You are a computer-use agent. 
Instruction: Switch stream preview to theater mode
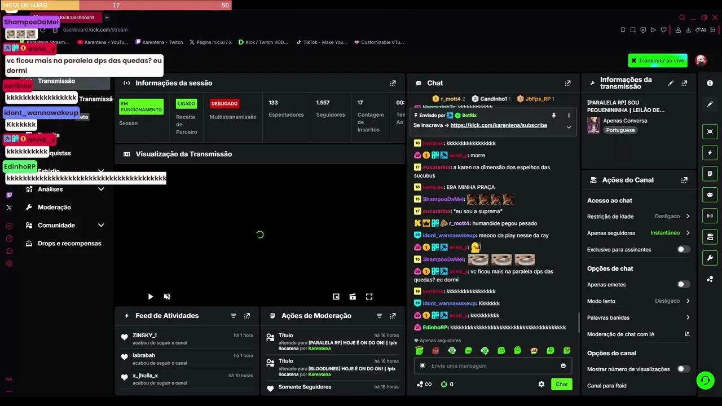click(x=353, y=297)
